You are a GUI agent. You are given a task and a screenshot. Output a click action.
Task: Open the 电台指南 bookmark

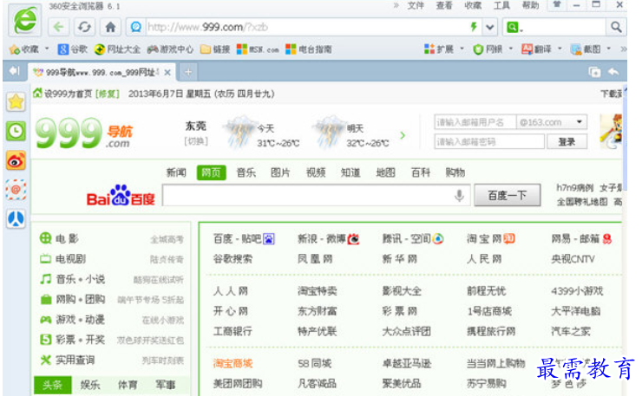coord(309,49)
